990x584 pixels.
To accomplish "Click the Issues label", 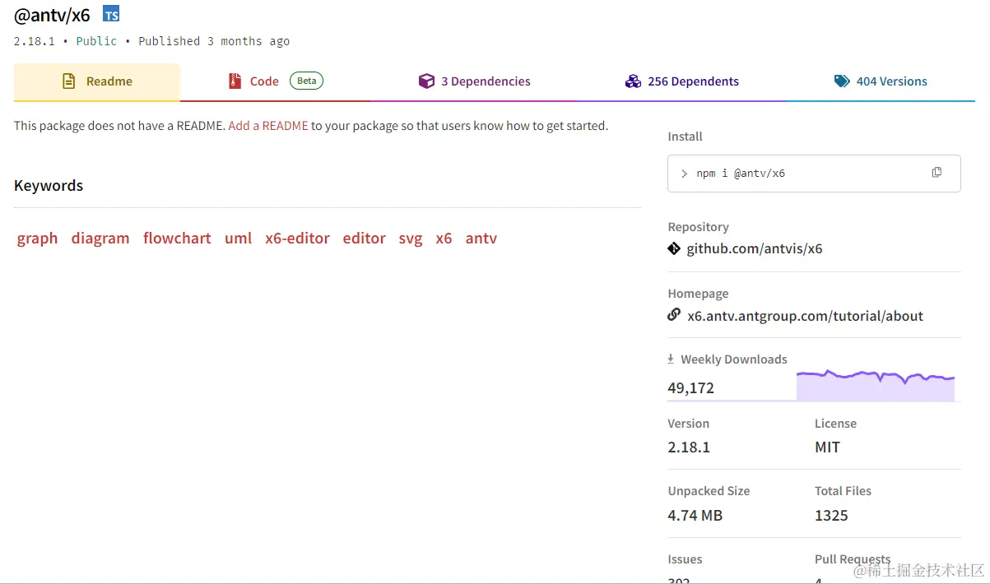I will click(686, 559).
